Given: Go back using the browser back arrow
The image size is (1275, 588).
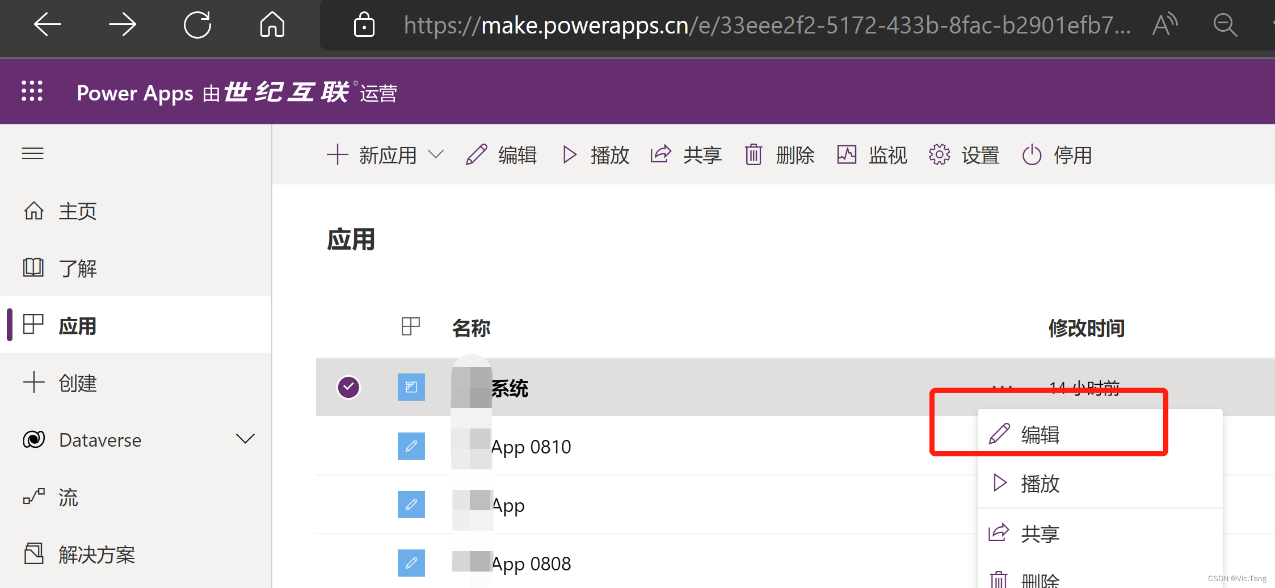Looking at the screenshot, I should [x=47, y=25].
